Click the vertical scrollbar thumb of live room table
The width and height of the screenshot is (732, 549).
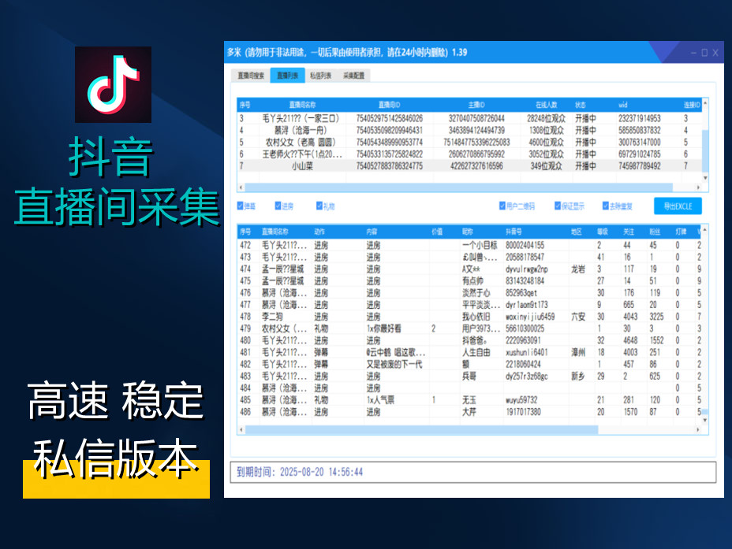click(705, 150)
